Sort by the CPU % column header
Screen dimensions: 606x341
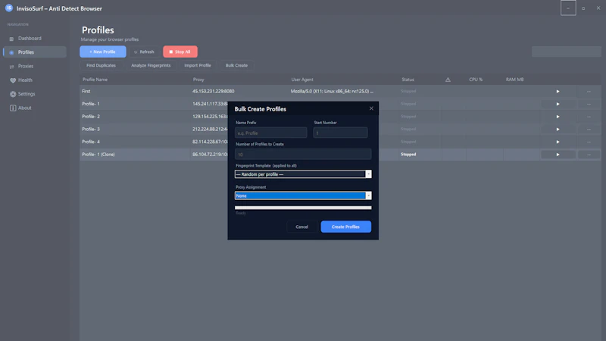click(x=476, y=80)
